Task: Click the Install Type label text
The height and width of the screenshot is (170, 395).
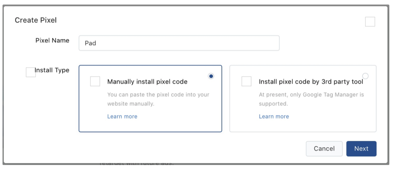Action: (x=52, y=70)
